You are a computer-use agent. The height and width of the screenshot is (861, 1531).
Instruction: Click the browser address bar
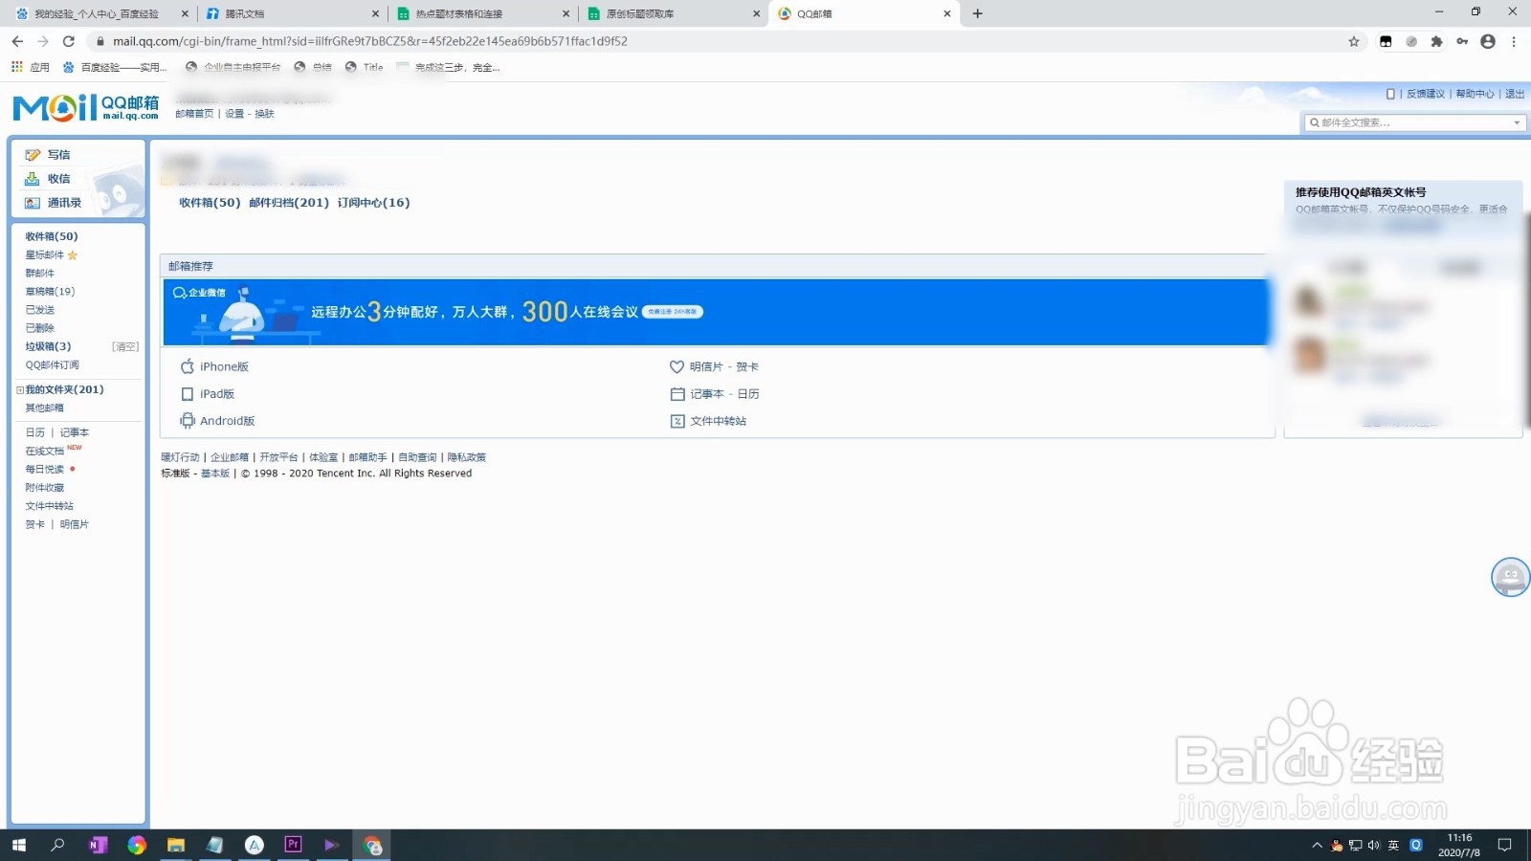point(718,41)
